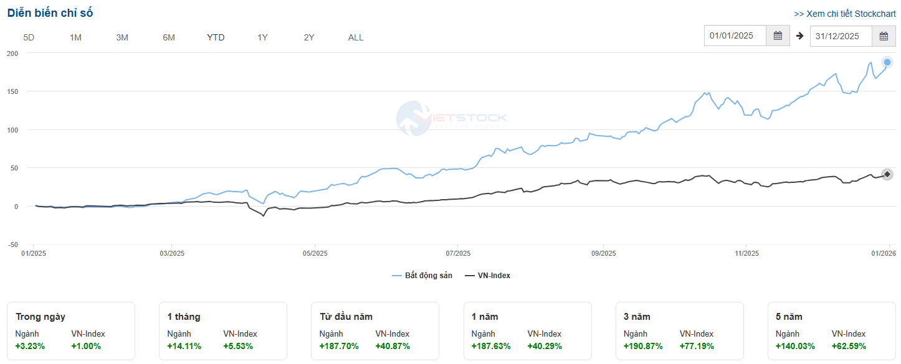Screen dimensions: 901x364
Task: Click the blue Bất động sản endpoint marker
Action: click(887, 62)
